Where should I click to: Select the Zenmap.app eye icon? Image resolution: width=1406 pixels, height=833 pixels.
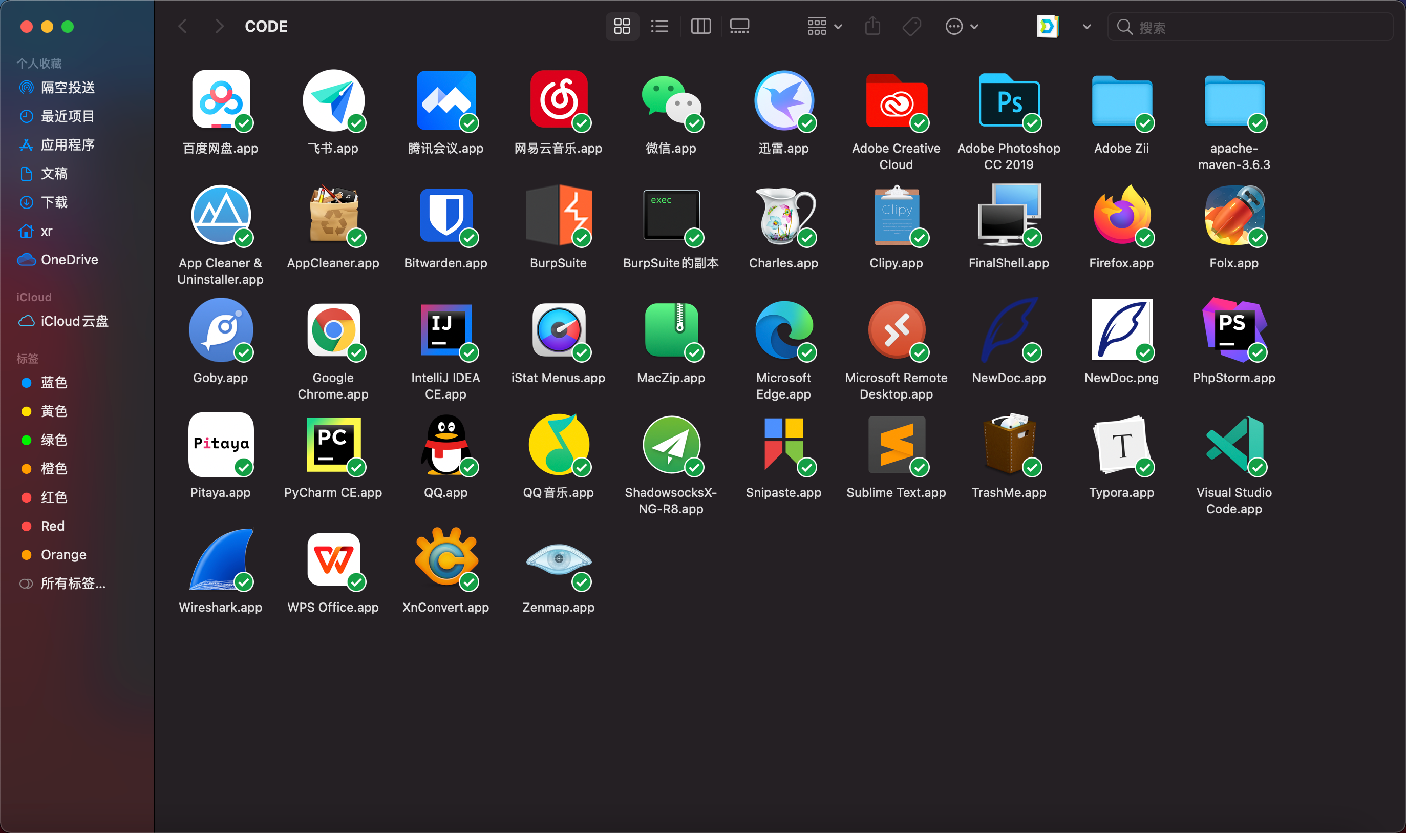(559, 559)
